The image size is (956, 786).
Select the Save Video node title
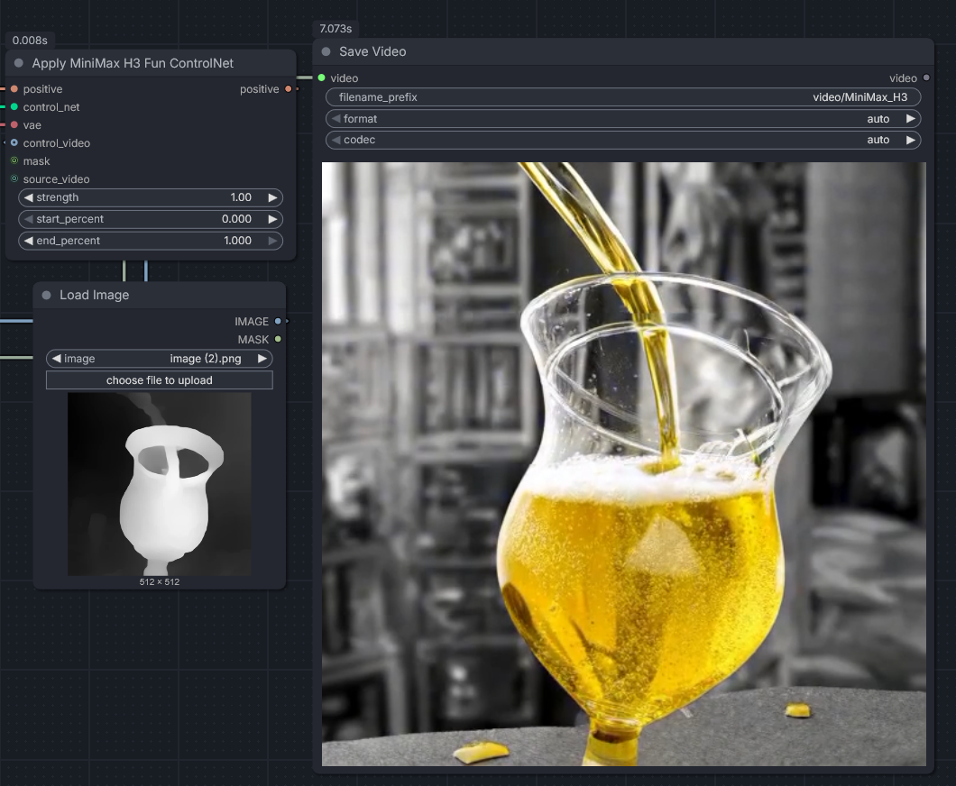pyautogui.click(x=372, y=51)
